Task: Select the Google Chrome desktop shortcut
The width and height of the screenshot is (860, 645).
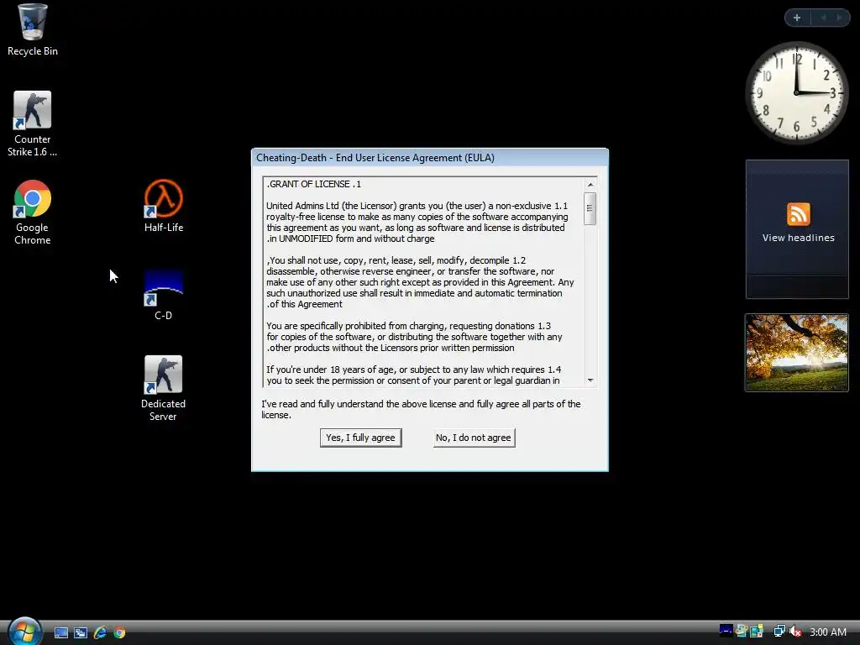Action: 32,212
